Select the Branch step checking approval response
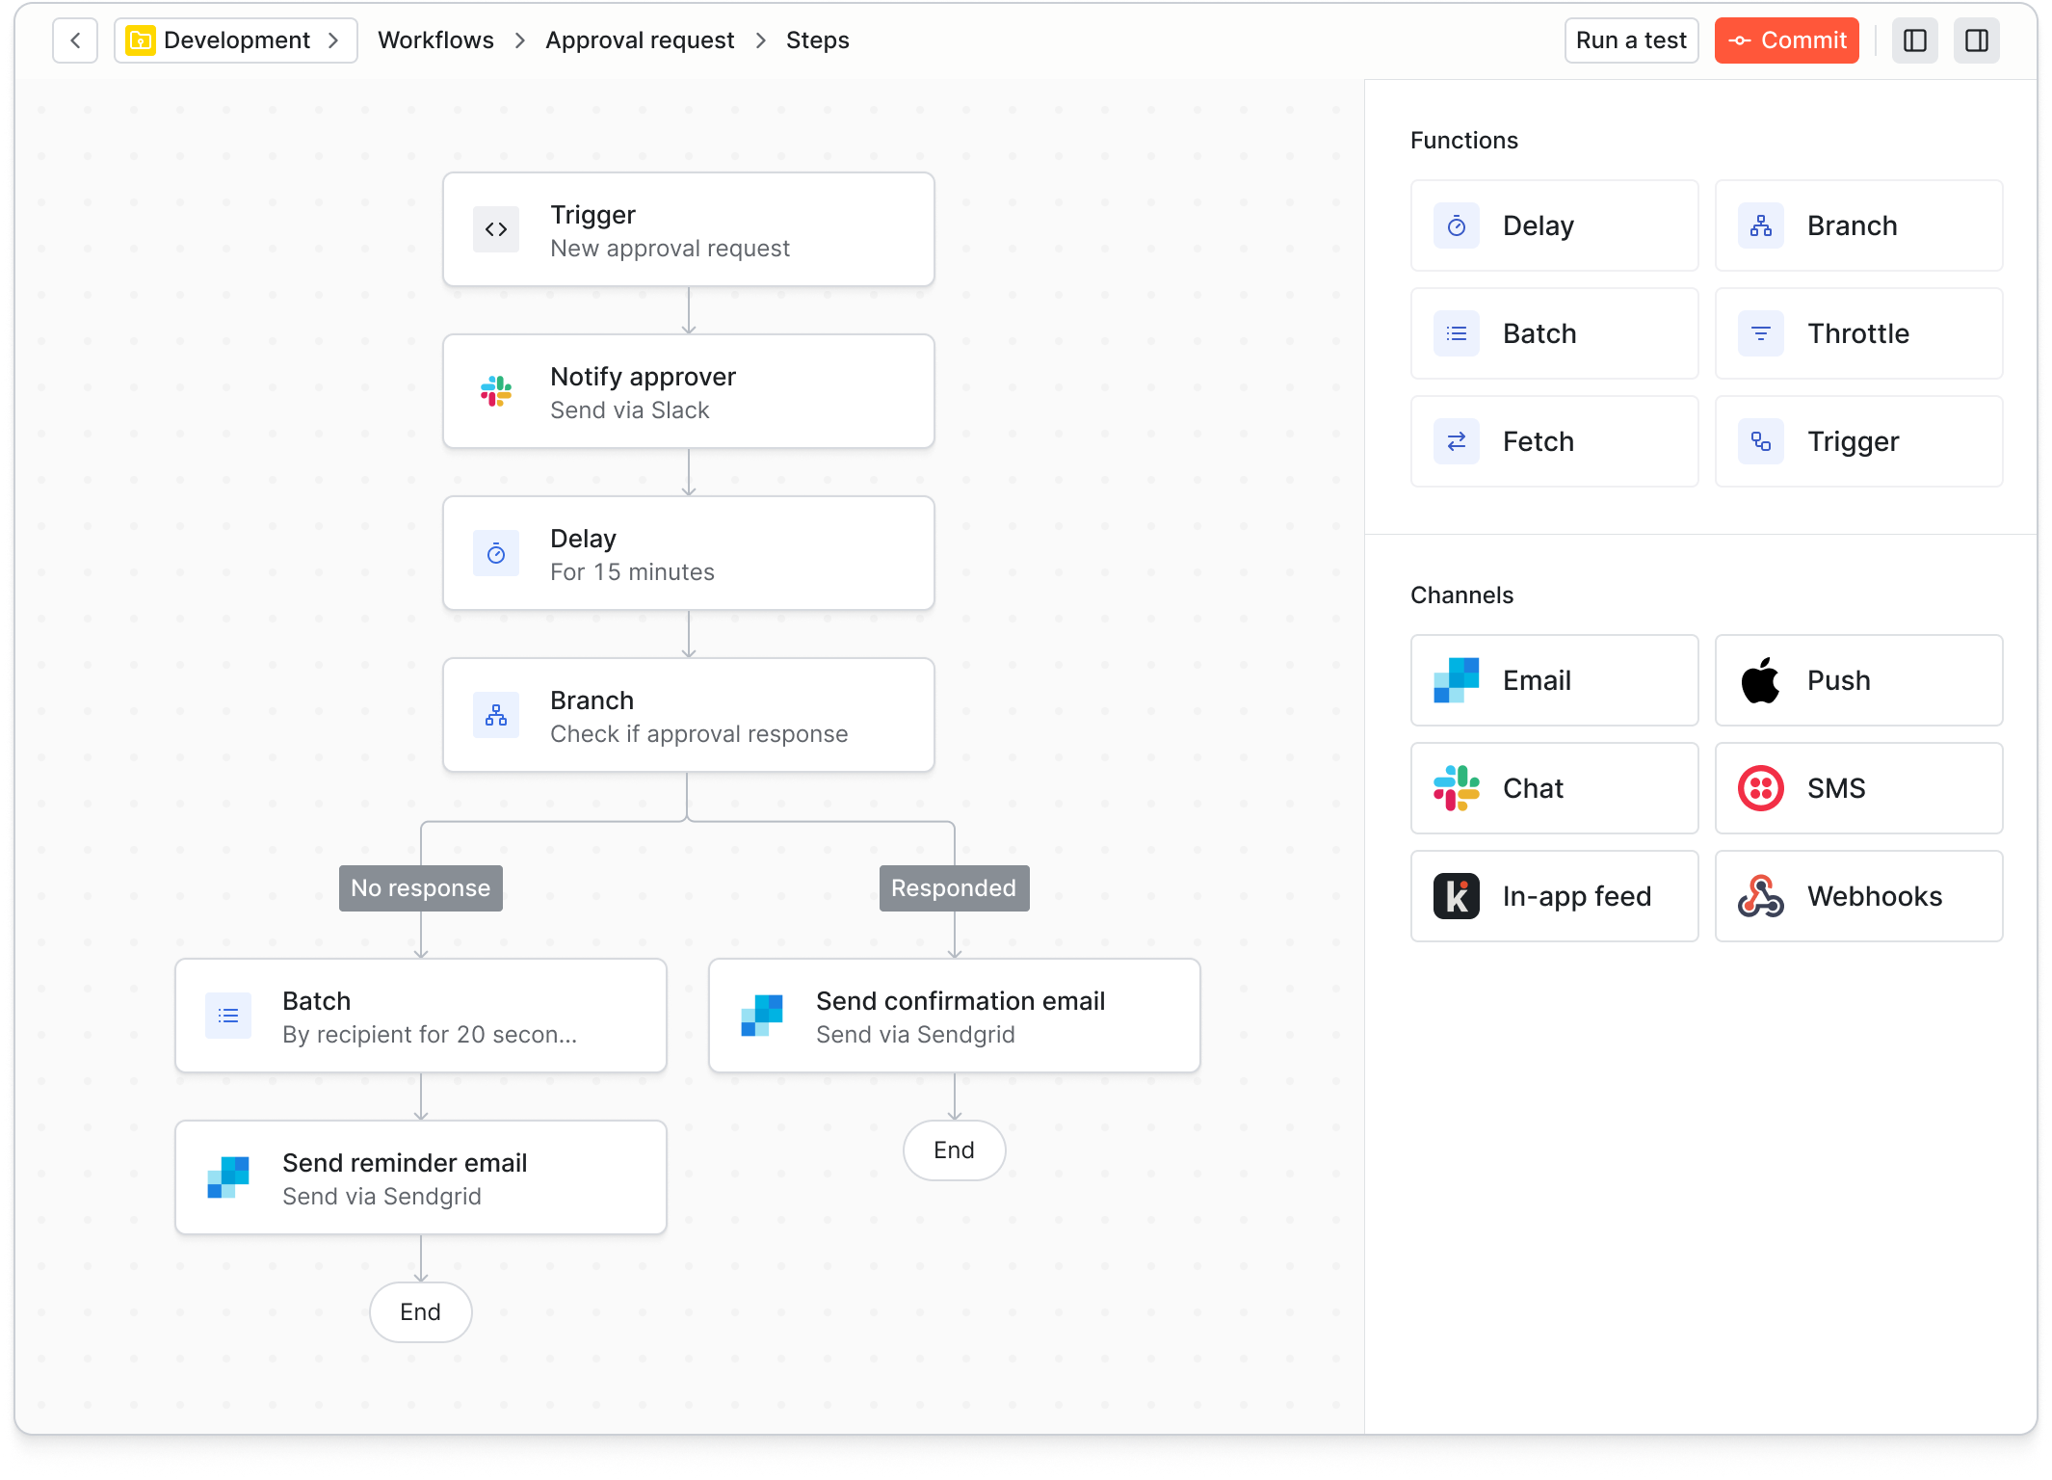Image resolution: width=2052 pixels, height=1480 pixels. 688,715
